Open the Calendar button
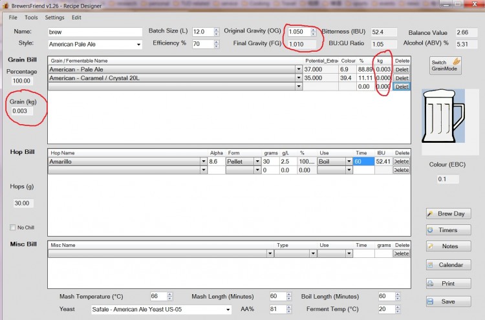Image resolution: width=485 pixels, height=320 pixels. (449, 265)
